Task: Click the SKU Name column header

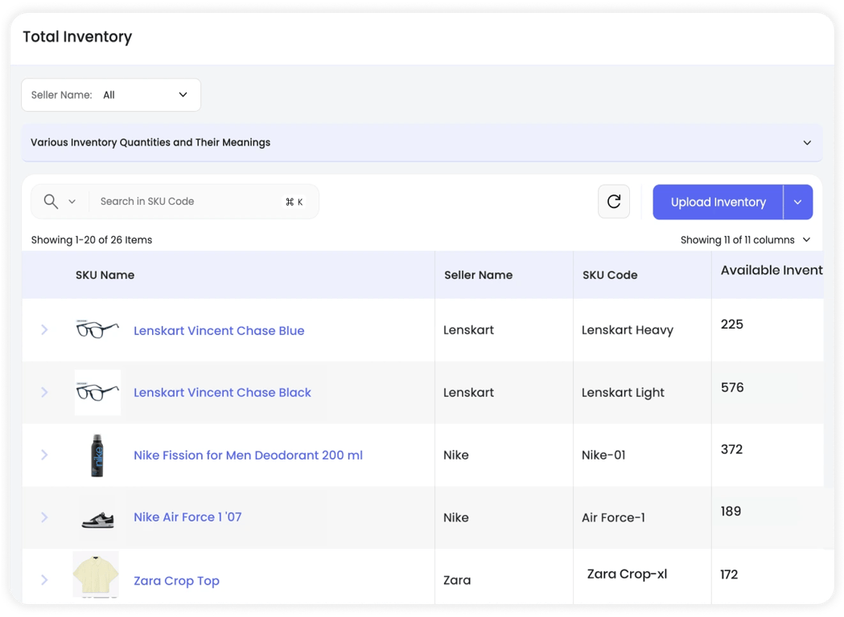Action: click(105, 276)
